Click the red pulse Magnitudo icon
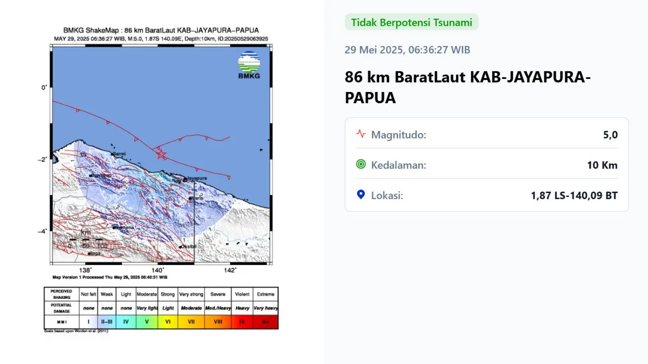This screenshot has width=648, height=364. tap(360, 134)
